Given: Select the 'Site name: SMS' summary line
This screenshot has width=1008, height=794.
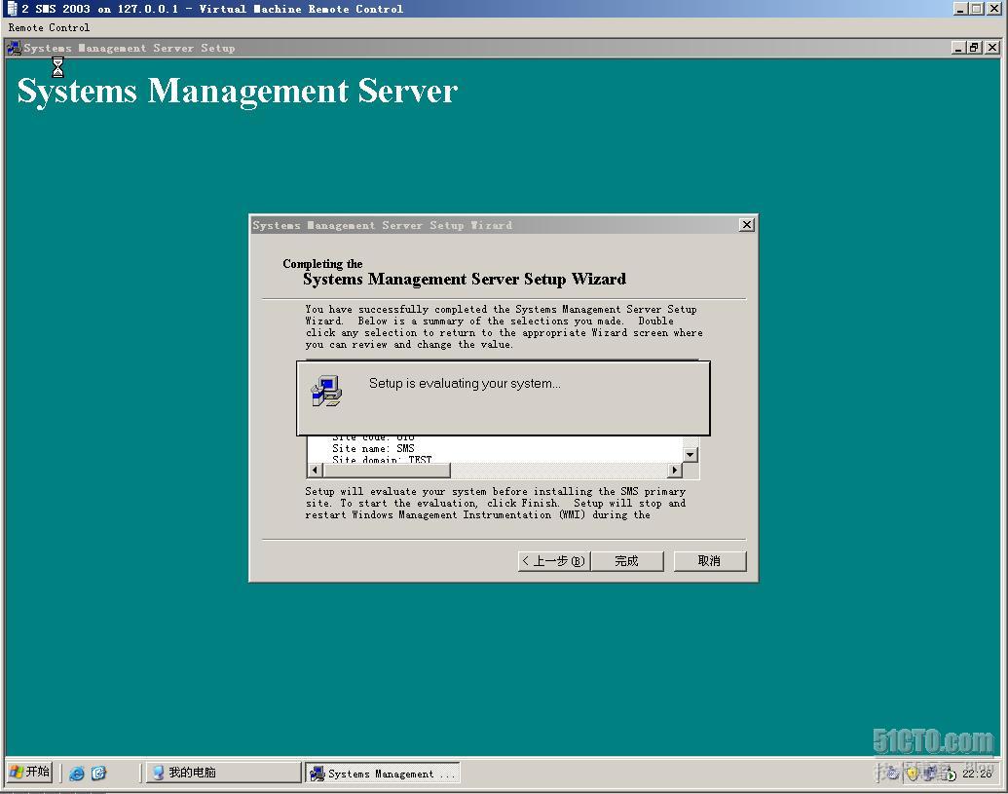Looking at the screenshot, I should click(x=374, y=448).
